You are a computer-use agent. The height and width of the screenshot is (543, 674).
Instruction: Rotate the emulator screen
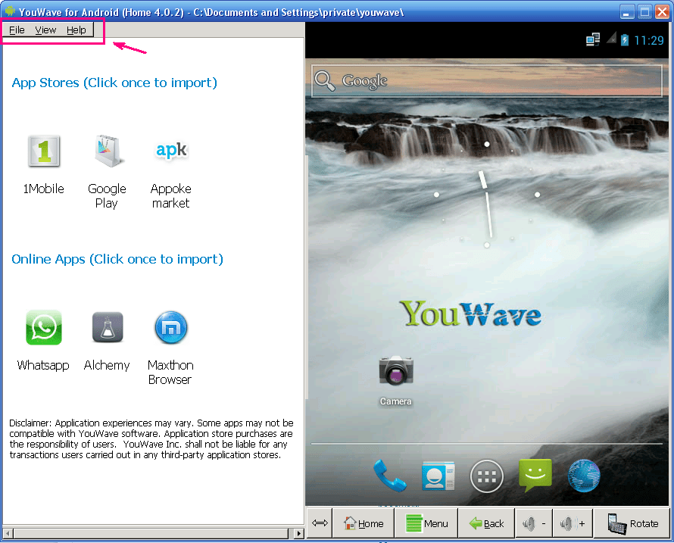(x=632, y=523)
